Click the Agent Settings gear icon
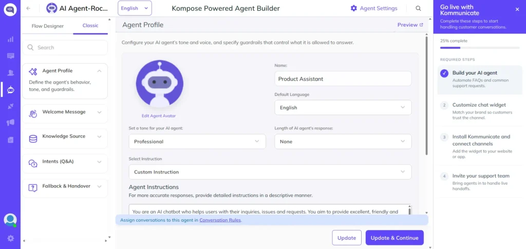Viewport: 526px width, 249px height. pyautogui.click(x=353, y=8)
